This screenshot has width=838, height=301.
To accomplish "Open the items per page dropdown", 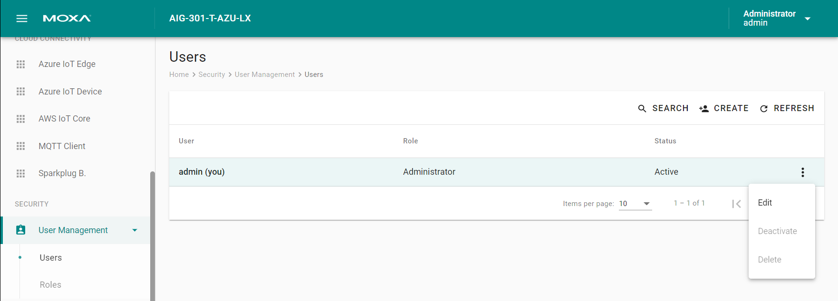I will (x=635, y=204).
